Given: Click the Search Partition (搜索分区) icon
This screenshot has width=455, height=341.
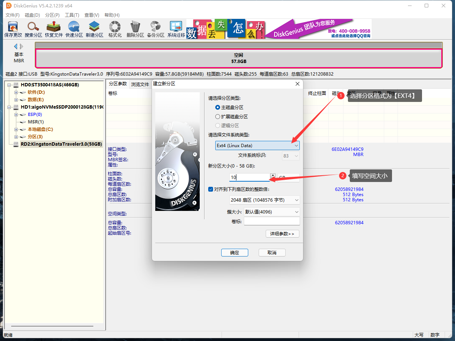Looking at the screenshot, I should [x=33, y=29].
